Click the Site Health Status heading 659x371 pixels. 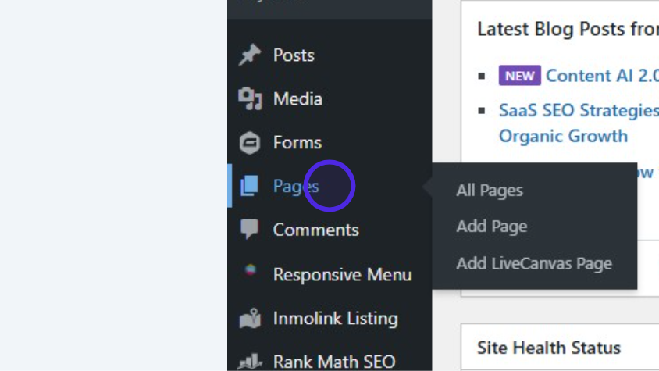coord(548,348)
